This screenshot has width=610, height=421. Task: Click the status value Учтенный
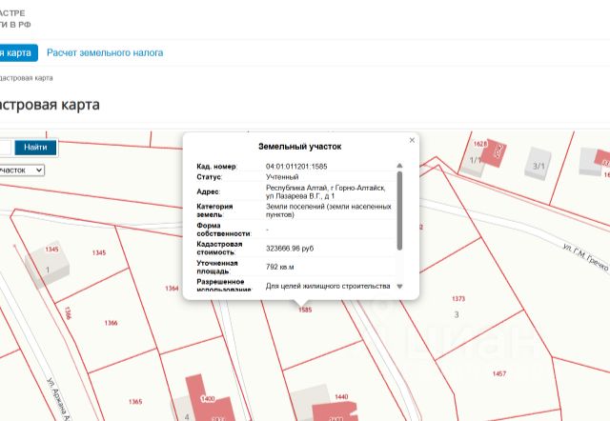click(x=282, y=177)
